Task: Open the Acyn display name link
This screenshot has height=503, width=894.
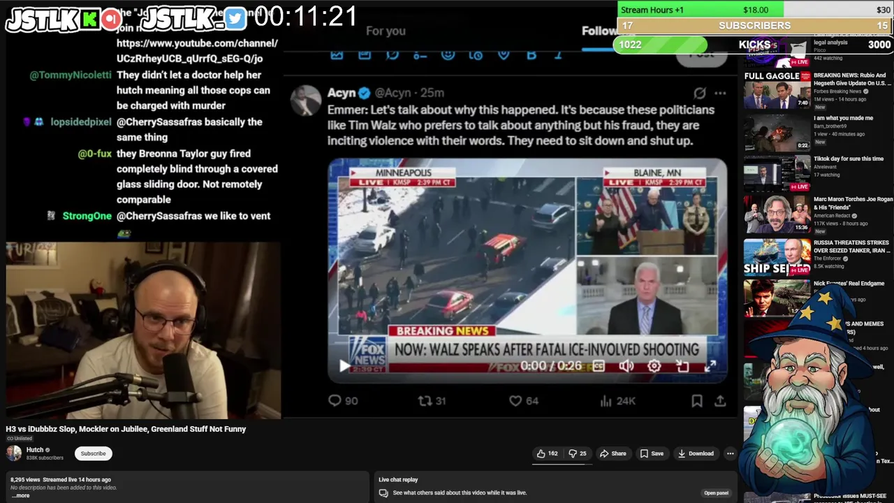Action: pos(342,93)
